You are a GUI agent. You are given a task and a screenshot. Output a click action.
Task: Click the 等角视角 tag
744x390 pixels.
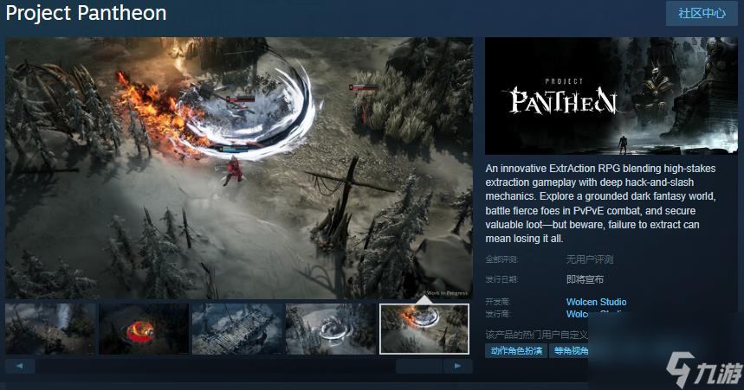coord(569,351)
